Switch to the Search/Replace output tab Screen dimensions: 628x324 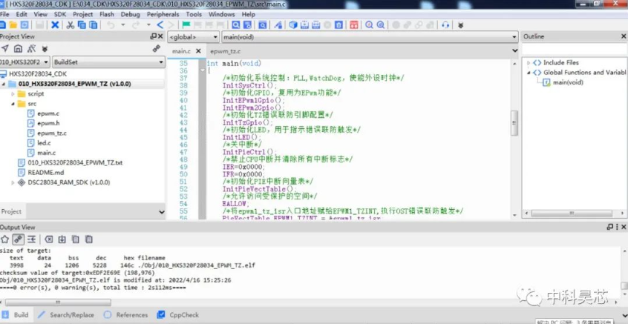65,315
